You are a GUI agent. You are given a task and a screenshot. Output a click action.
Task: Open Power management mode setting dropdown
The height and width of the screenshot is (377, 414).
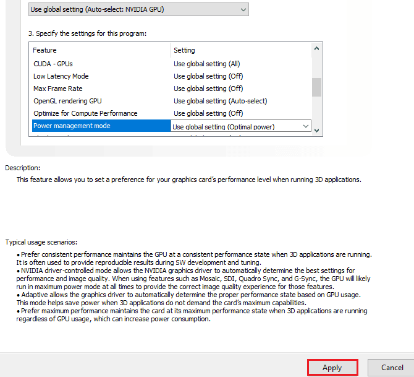(241, 126)
